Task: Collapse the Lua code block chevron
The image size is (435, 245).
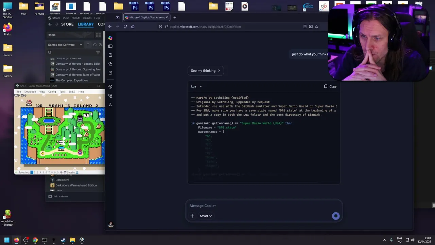Action: 201,86
